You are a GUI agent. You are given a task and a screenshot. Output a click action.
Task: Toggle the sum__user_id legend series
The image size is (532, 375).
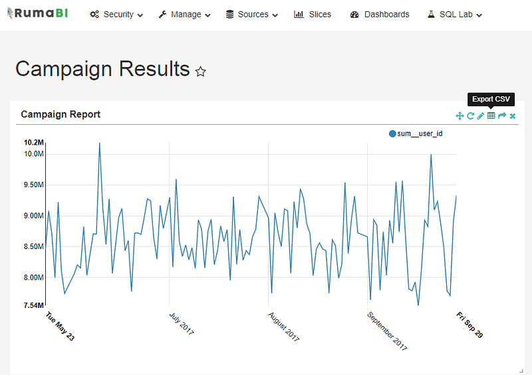coord(416,134)
